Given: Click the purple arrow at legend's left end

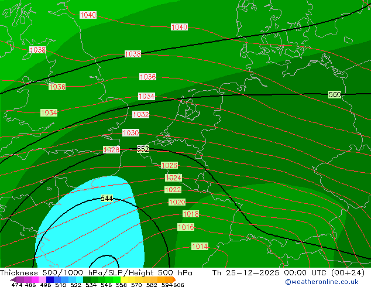Looking at the screenshot, I should tap(13, 279).
